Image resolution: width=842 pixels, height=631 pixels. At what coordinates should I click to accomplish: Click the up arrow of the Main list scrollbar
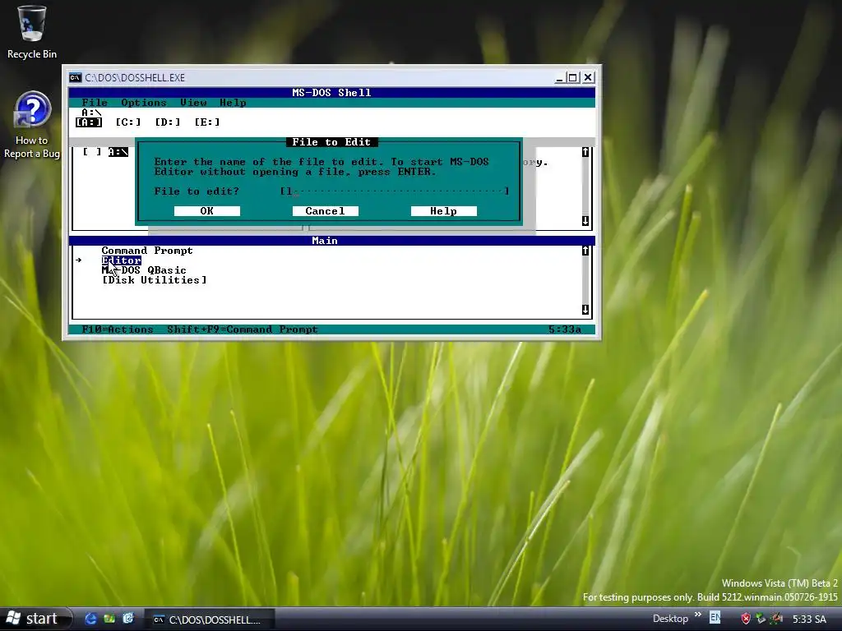click(585, 251)
